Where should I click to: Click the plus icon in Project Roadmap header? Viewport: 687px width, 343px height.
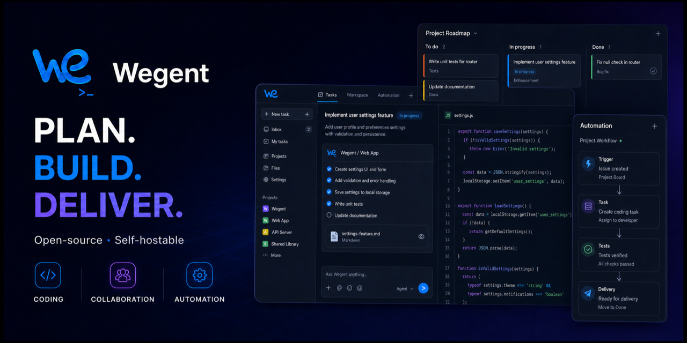(x=658, y=34)
